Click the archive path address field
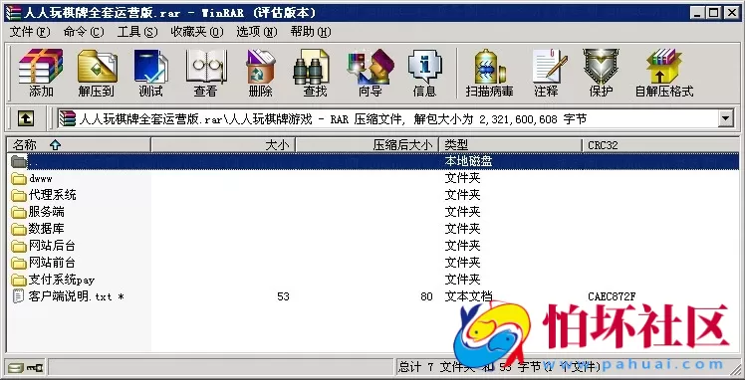 tap(387, 118)
